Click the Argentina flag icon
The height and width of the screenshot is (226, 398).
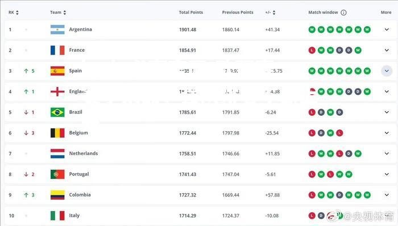tap(57, 30)
